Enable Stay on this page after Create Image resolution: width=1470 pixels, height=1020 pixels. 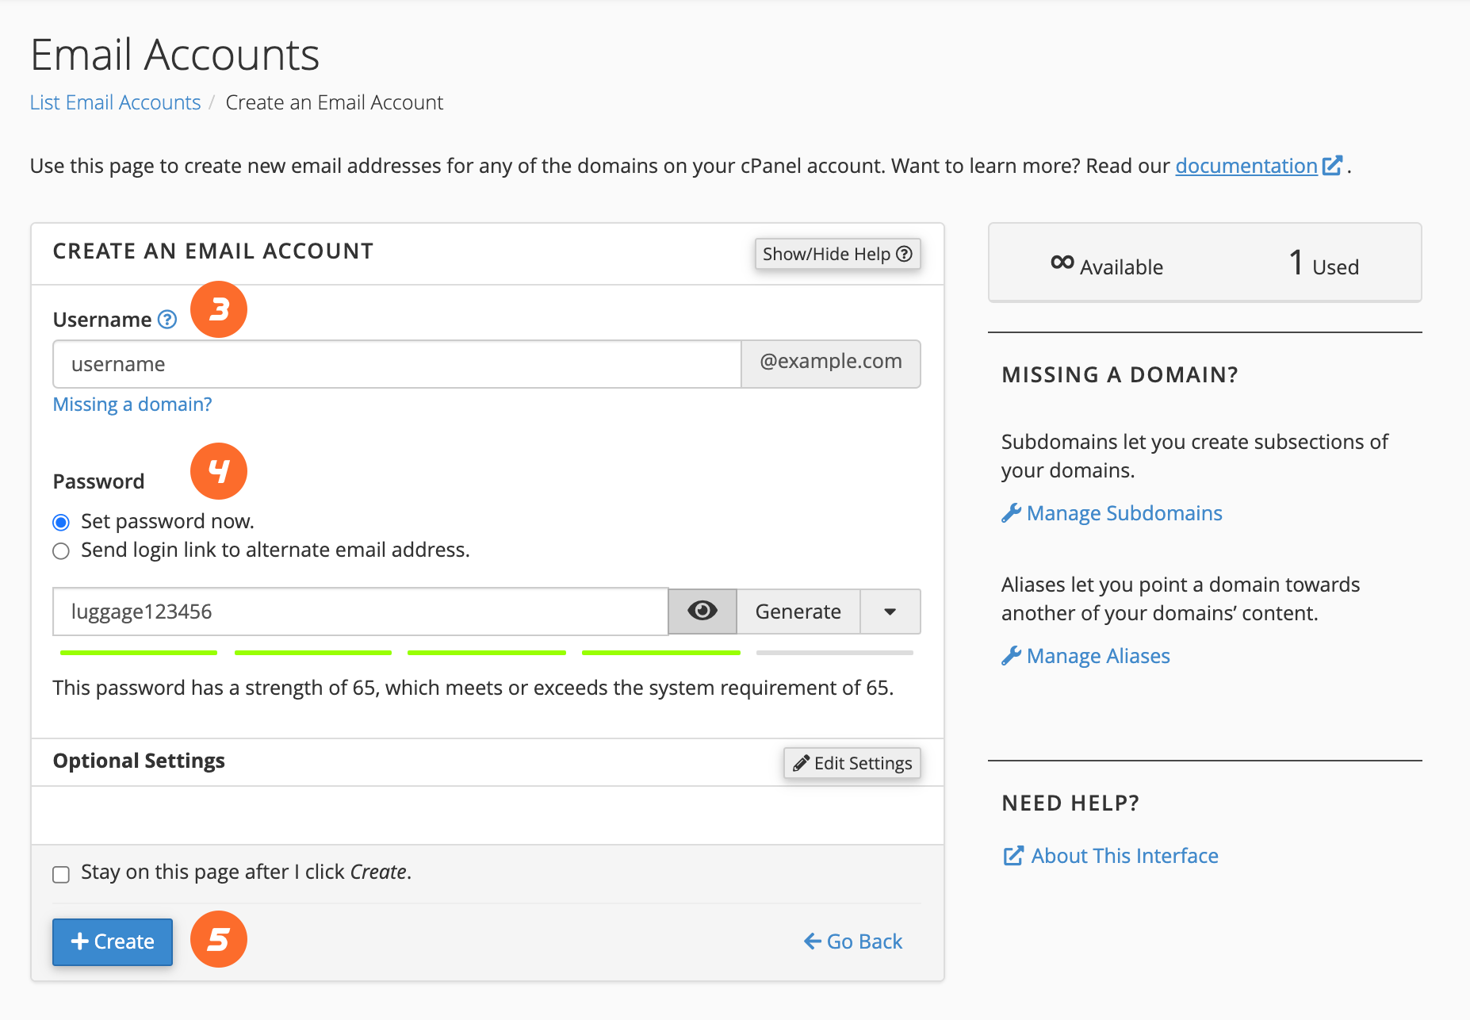pyautogui.click(x=61, y=874)
